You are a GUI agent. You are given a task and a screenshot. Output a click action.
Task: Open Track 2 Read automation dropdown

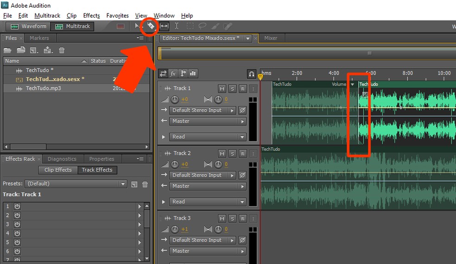(208, 201)
